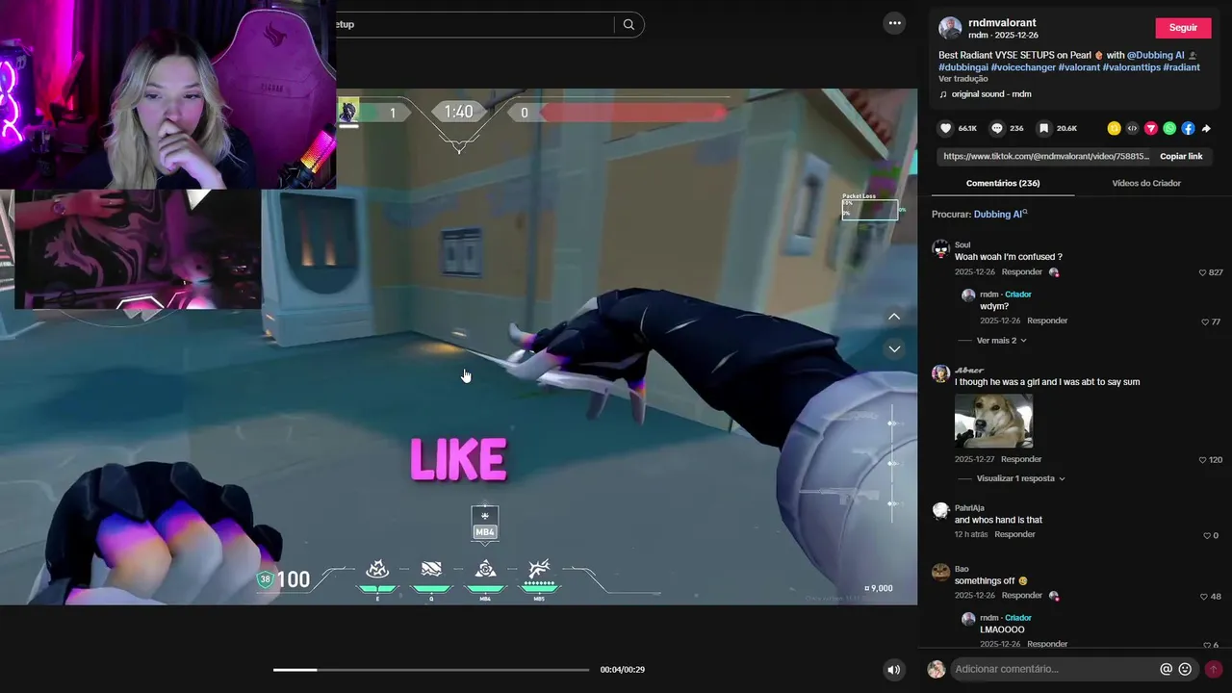The image size is (1232, 693).
Task: Click the '00:04/00:29' timestamp
Action: [x=623, y=670]
